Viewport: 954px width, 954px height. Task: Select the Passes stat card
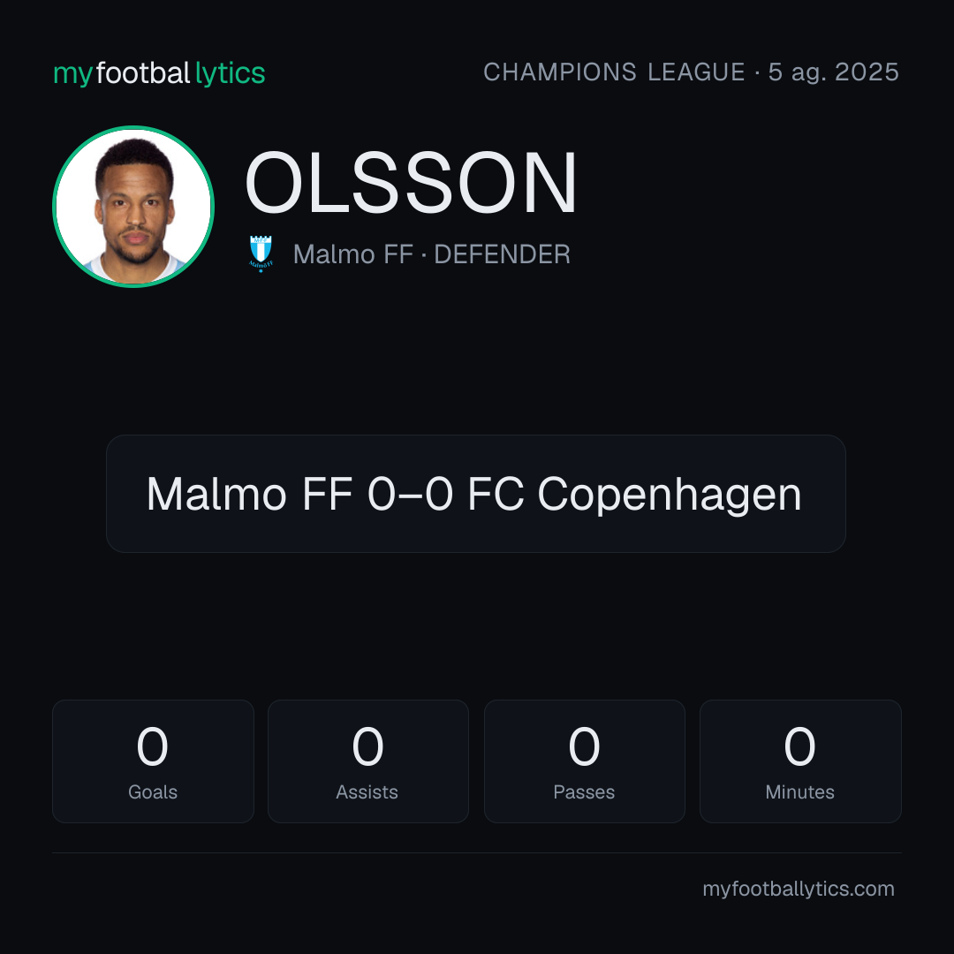pos(584,761)
